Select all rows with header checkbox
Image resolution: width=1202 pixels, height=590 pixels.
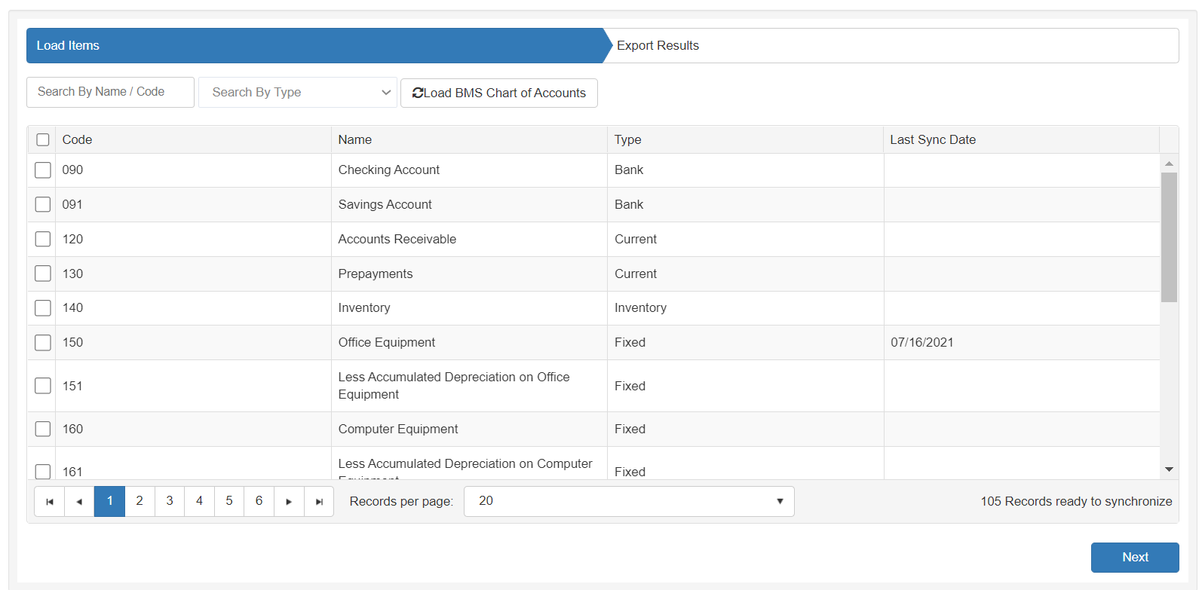pos(43,140)
